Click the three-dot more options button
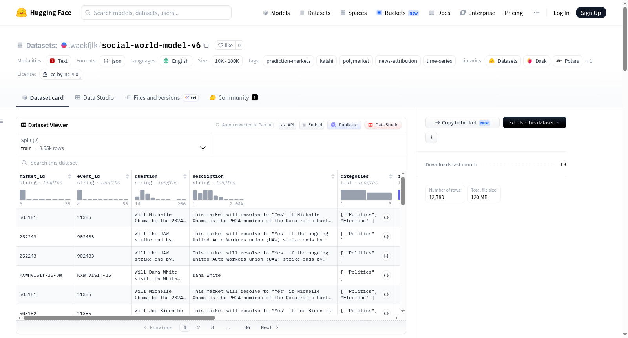628x338 pixels. pyautogui.click(x=431, y=137)
